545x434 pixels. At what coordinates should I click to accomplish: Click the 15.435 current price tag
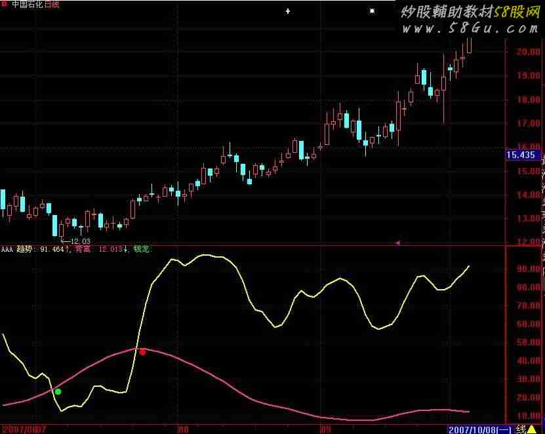(521, 155)
